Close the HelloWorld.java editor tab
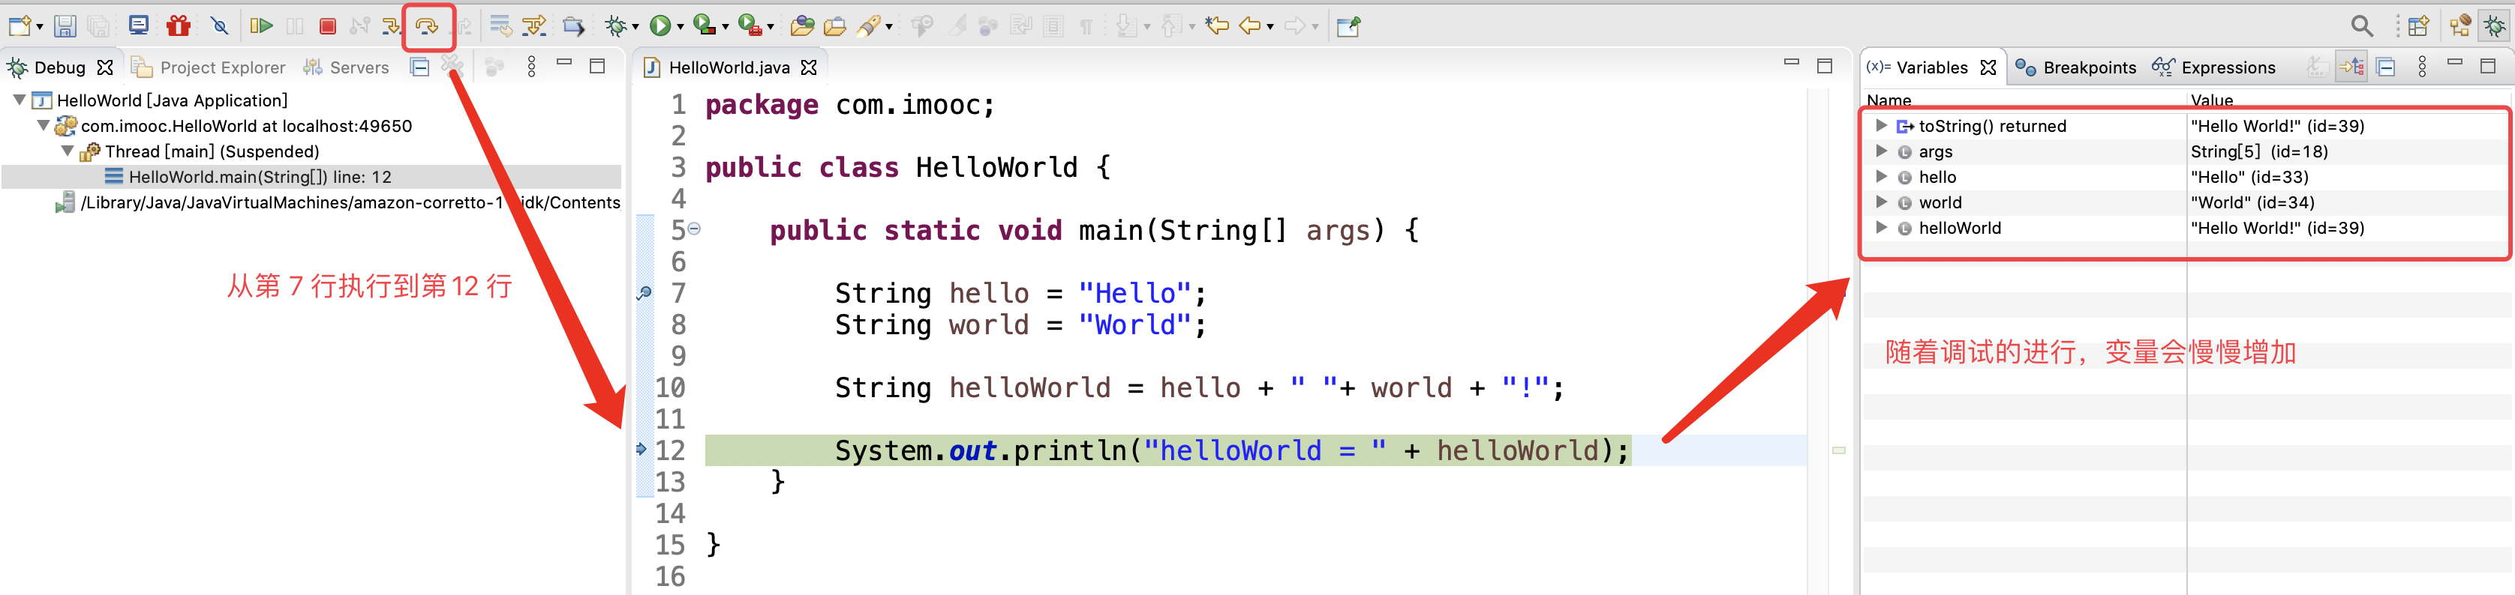 tap(808, 67)
